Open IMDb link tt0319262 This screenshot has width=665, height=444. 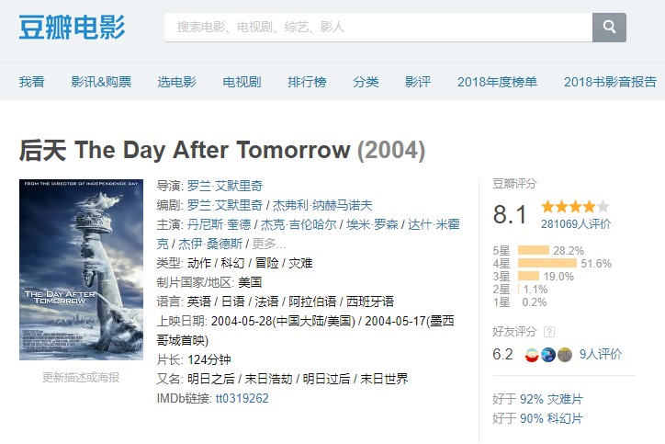(242, 398)
